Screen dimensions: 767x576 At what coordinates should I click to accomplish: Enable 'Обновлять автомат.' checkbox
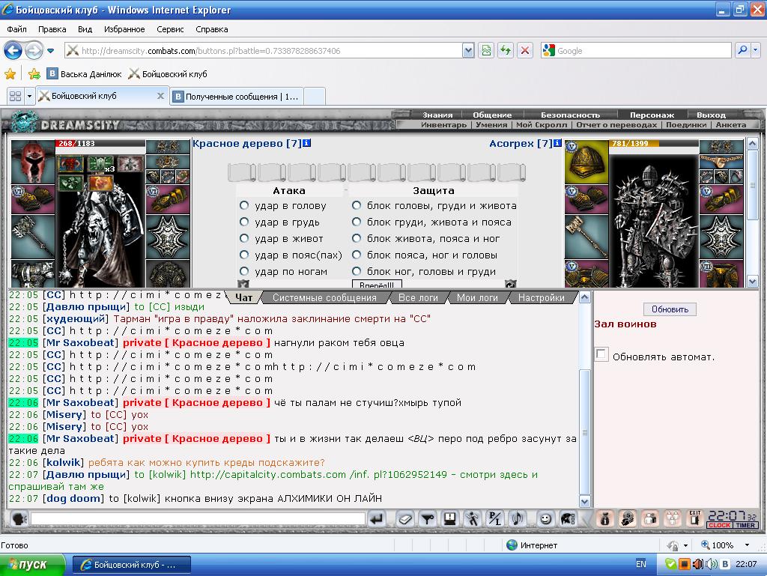click(x=601, y=354)
